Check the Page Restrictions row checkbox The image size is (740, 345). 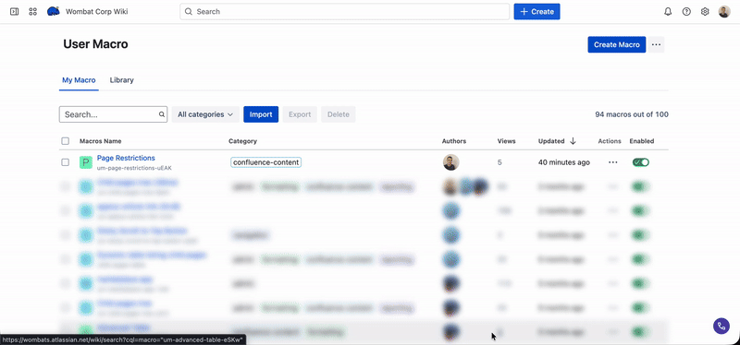[x=65, y=162]
